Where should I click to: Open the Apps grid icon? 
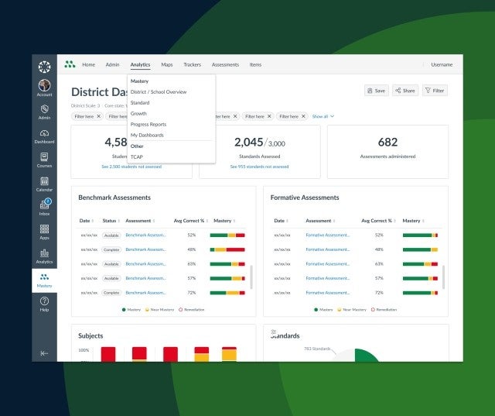click(x=44, y=230)
